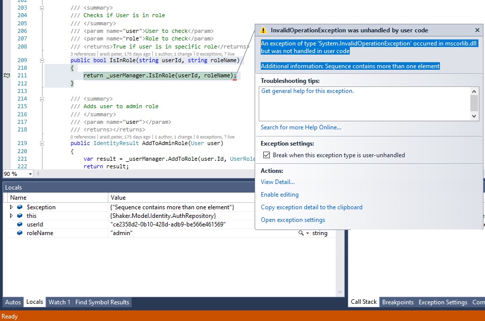The height and width of the screenshot is (321, 485).
Task: Click the '0 references' CodeLens above AddToAdminRole
Action: (83, 137)
